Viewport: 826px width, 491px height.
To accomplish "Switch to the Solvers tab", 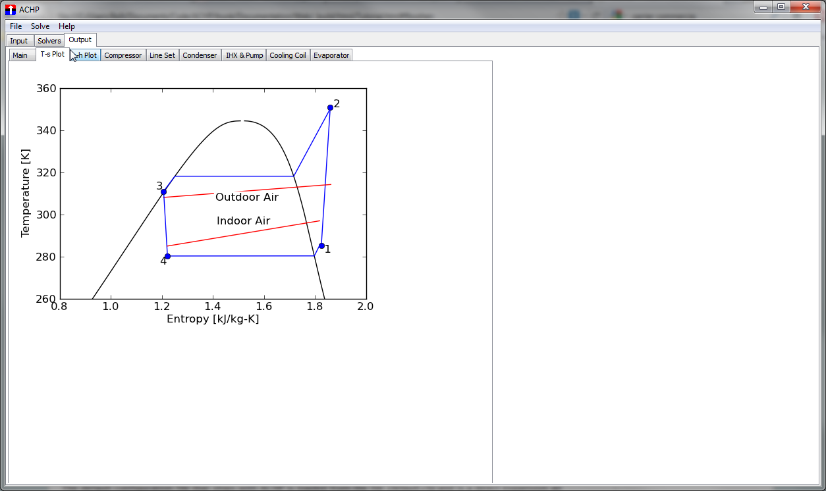I will [x=49, y=41].
